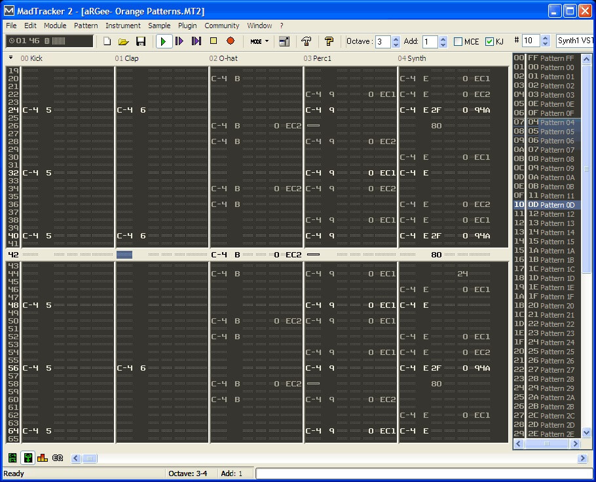Viewport: 596px width, 482px height.
Task: Open the spectrum bars icon at bottom
Action: (43, 458)
